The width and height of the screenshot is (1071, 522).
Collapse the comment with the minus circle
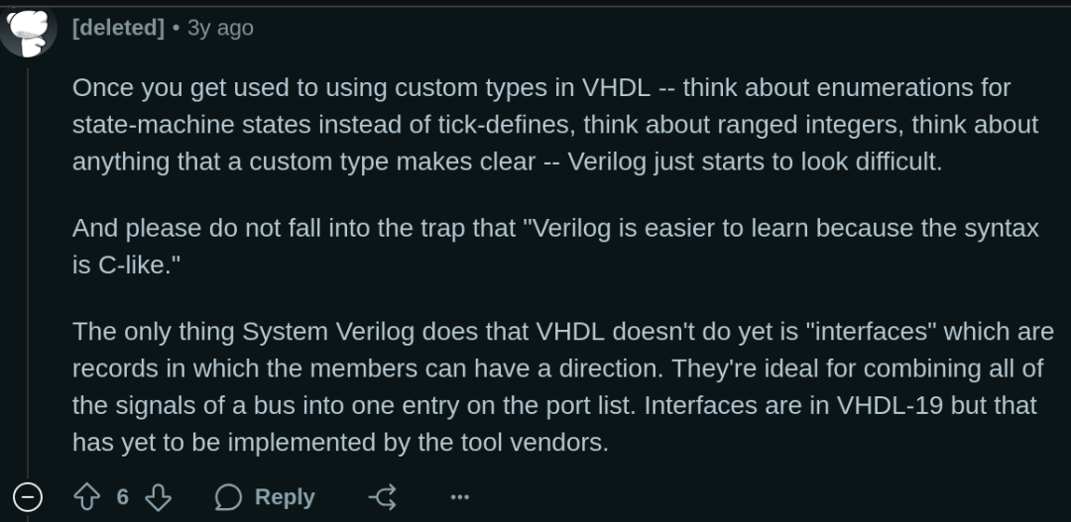(28, 497)
